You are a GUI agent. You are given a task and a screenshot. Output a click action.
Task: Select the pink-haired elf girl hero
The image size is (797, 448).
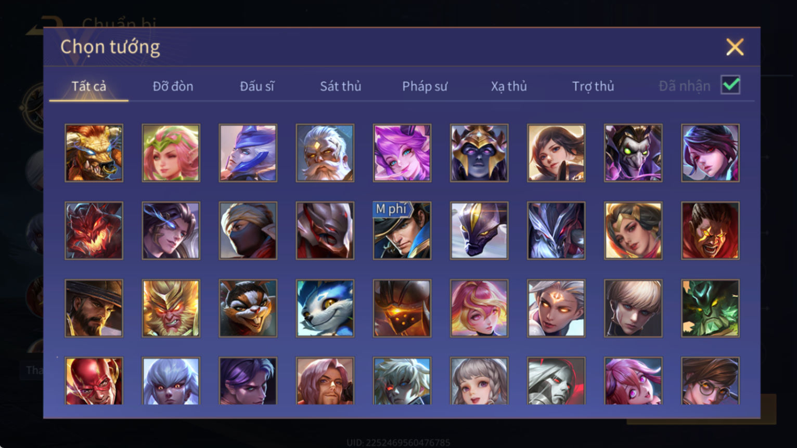(171, 153)
